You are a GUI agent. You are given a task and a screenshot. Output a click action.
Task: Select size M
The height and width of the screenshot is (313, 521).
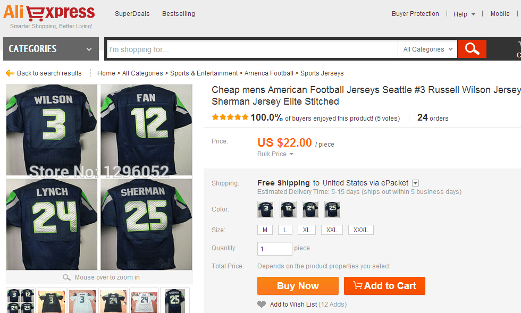click(x=265, y=230)
